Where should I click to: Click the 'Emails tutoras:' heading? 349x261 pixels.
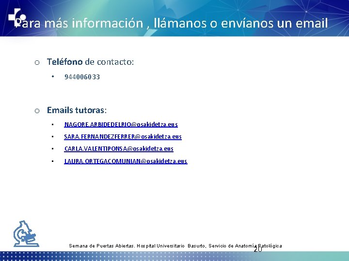[x=77, y=110]
